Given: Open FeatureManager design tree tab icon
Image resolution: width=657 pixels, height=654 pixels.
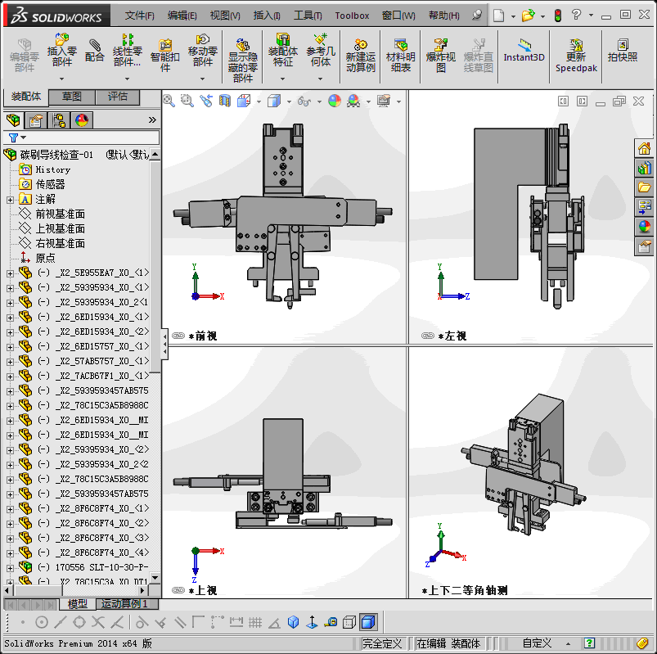Looking at the screenshot, I should click(x=13, y=120).
